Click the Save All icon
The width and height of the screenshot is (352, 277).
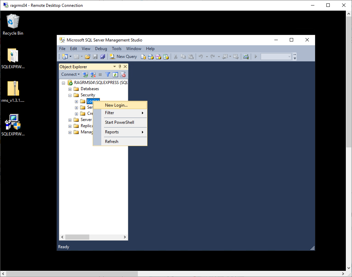pos(103,57)
